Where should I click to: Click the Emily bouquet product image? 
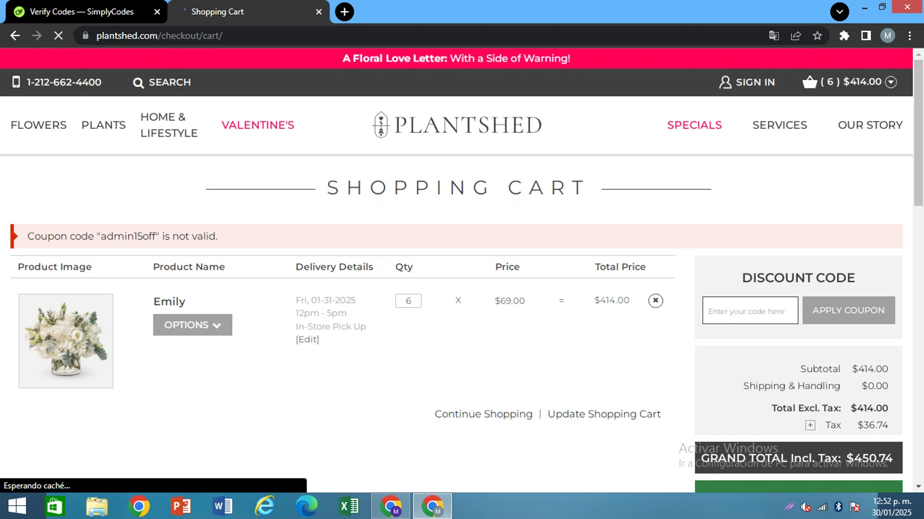[x=66, y=341]
